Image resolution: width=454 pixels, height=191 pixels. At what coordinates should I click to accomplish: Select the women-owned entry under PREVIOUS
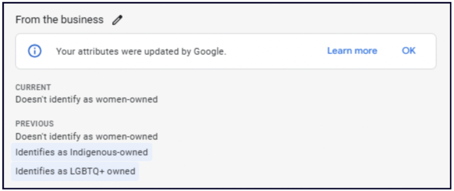(86, 136)
